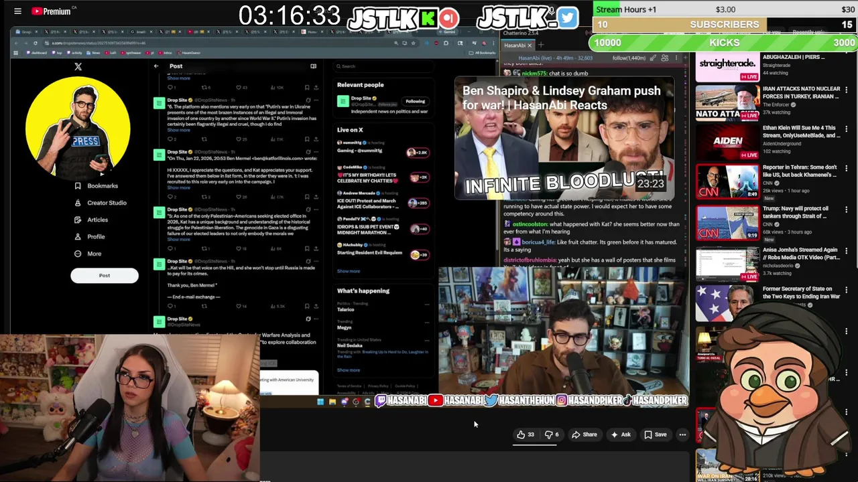The image size is (858, 482).
Task: Click Windows Start icon in streamed taskbar
Action: [x=320, y=402]
